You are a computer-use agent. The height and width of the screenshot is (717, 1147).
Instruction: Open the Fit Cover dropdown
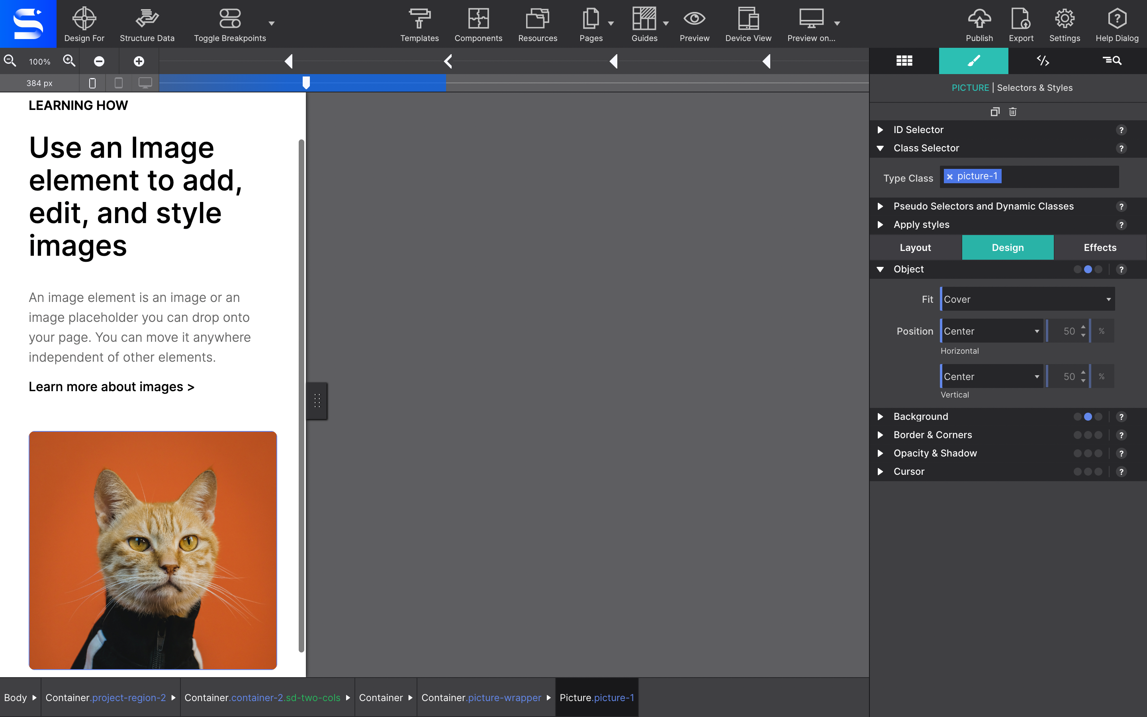(x=1027, y=299)
